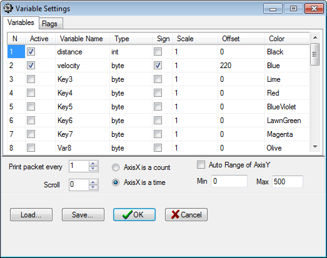The image size is (327, 258).
Task: Click the Load... button
Action: [31, 214]
